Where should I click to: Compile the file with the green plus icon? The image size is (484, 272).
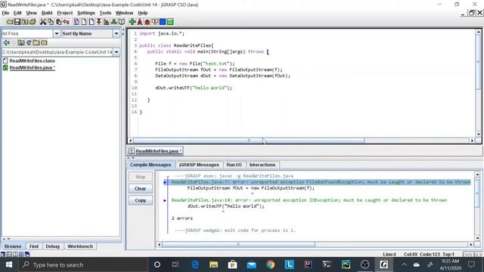(x=132, y=22)
